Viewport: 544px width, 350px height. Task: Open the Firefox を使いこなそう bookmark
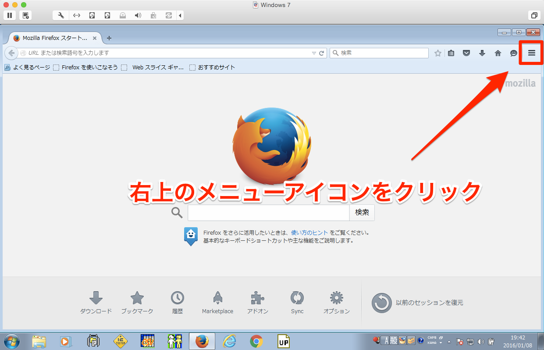[x=86, y=68]
